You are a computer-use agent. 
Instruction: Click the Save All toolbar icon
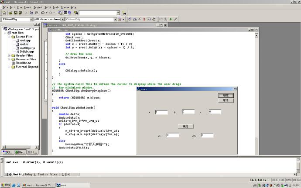click(x=20, y=13)
